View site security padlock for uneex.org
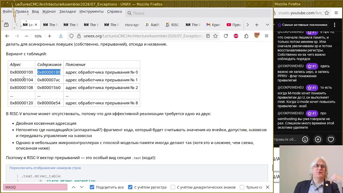 (79, 36)
